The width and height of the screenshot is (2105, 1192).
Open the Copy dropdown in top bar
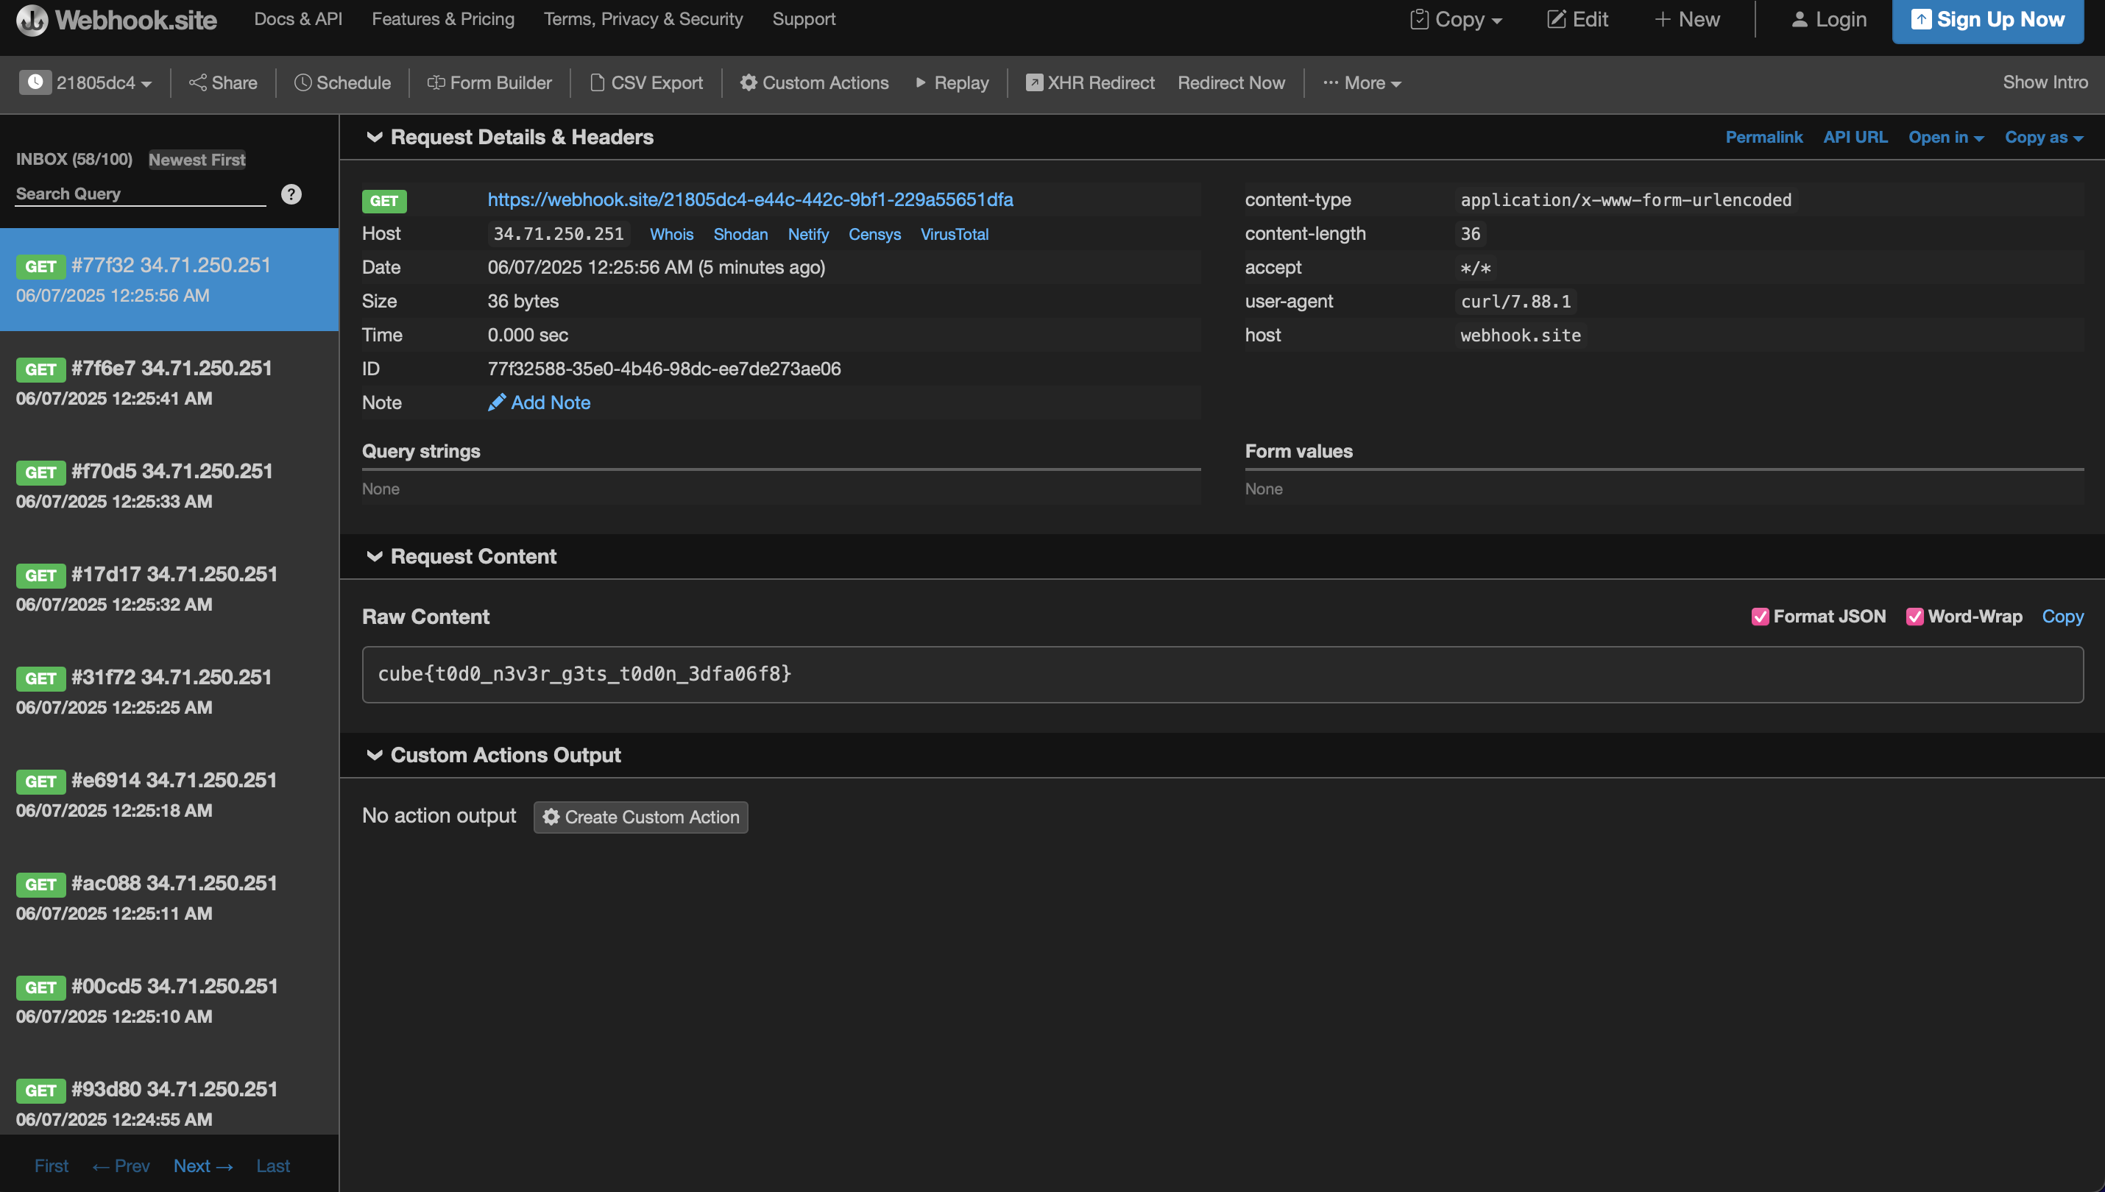1456,19
